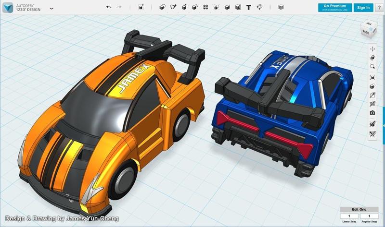This screenshot has height=227, width=385.
Task: Open the Primitives menu
Action: 162,7
